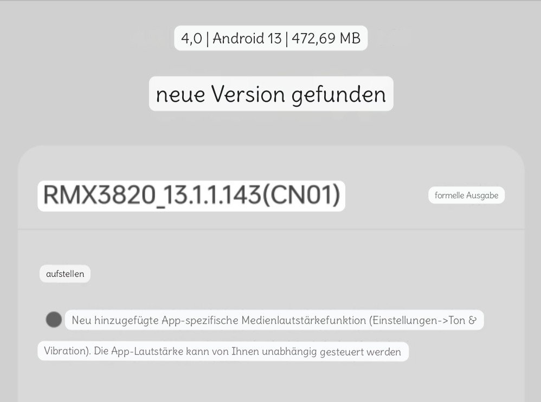Select the '472,69 MB' download size text

(x=326, y=38)
